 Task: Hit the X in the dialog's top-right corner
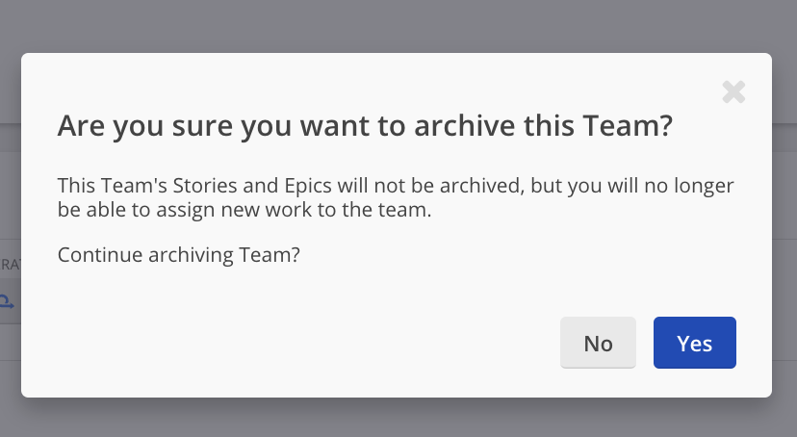733,92
